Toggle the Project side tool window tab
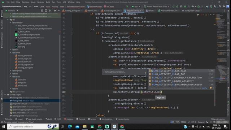231x130 pixels. coord(1,13)
